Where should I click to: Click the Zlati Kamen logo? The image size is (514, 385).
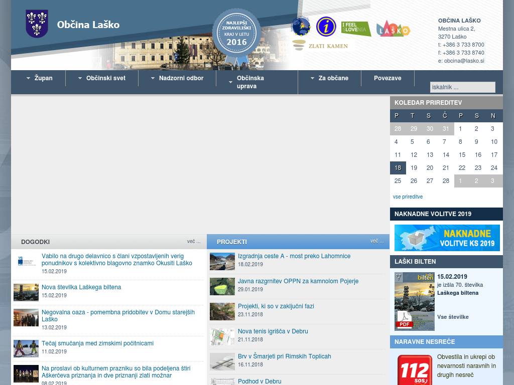pyautogui.click(x=320, y=46)
